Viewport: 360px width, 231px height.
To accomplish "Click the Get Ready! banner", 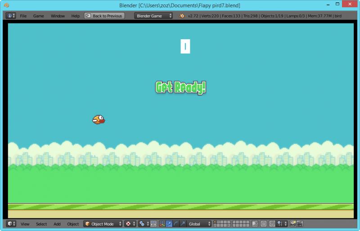I will click(181, 87).
